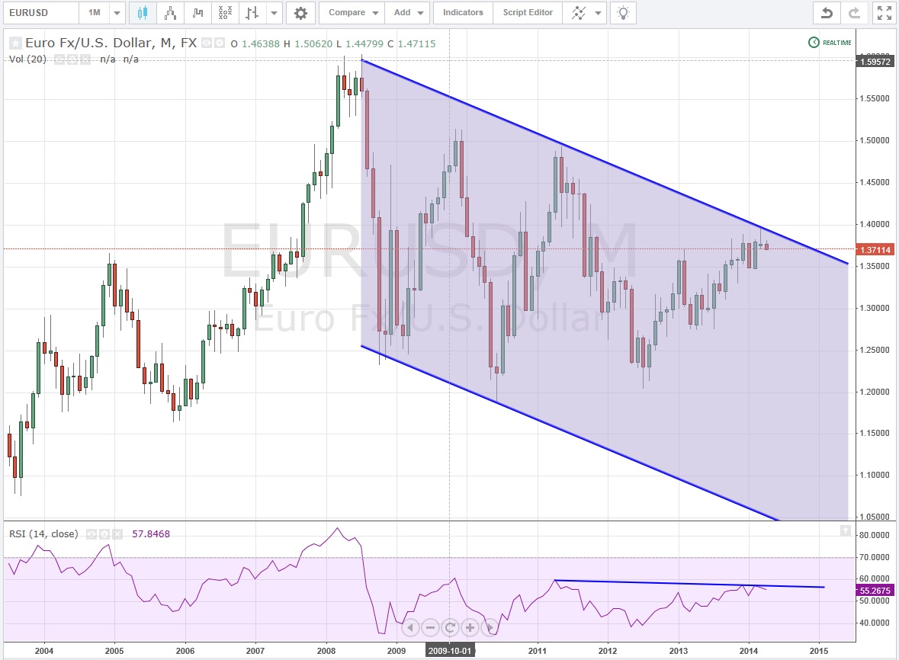Choose Point & Figure chart icon
899x660 pixels.
pyautogui.click(x=225, y=13)
